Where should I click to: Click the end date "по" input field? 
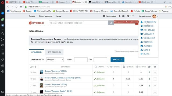tap(100, 60)
